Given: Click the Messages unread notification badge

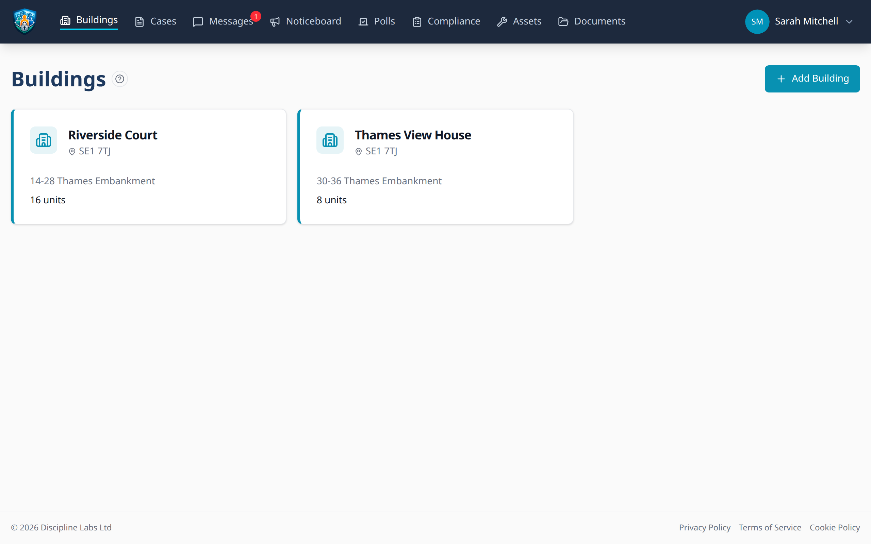Looking at the screenshot, I should (256, 17).
